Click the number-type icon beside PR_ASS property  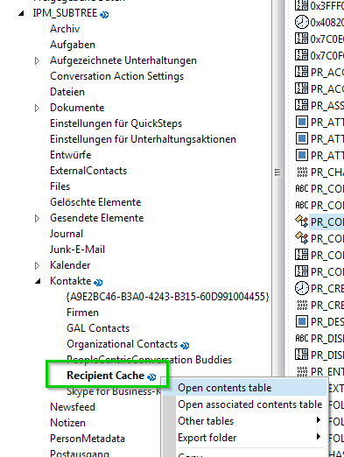tap(301, 105)
